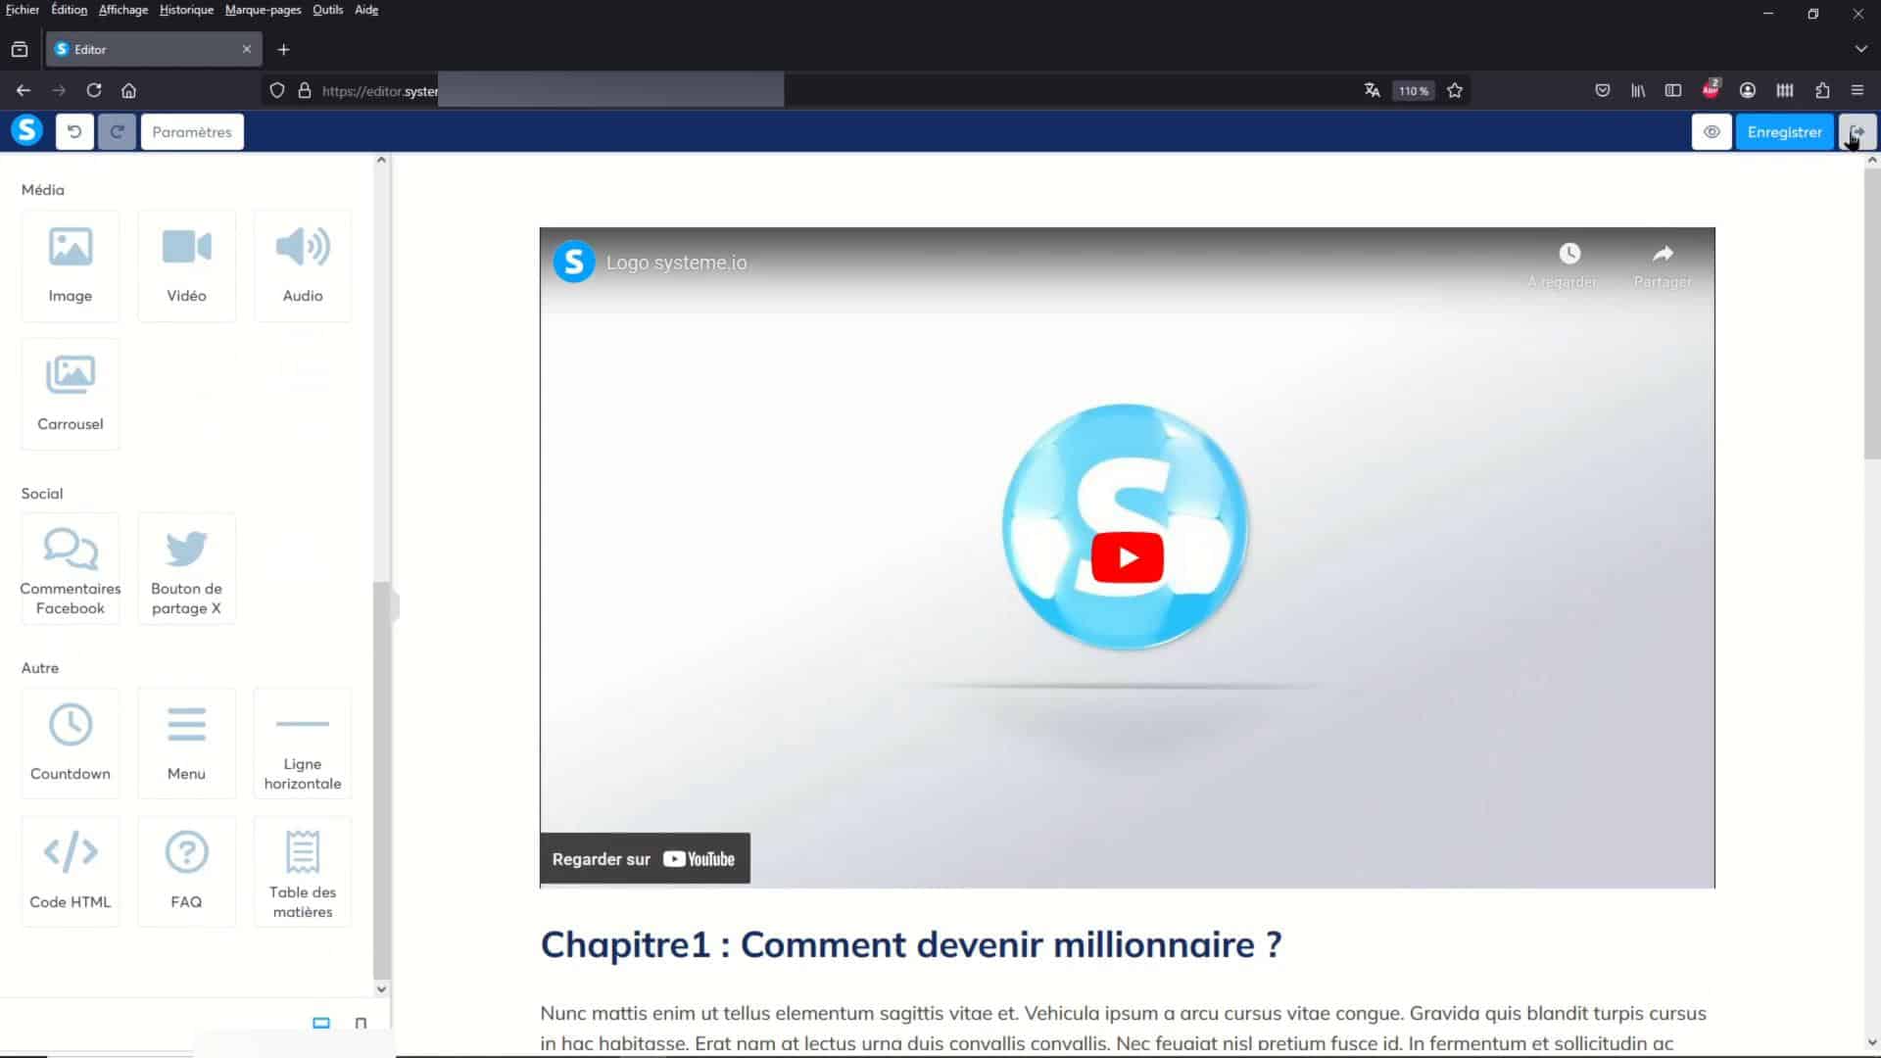Add a FAQ element
Screen dimensions: 1881x1058
(186, 872)
